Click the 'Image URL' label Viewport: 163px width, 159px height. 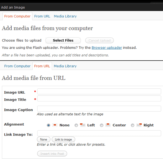(x=14, y=92)
